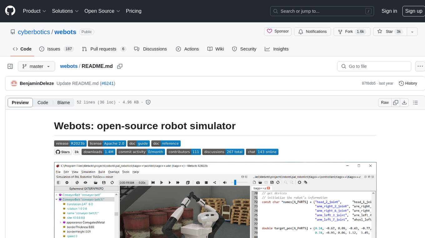Viewport: 425px width, 238px height.
Task: Click the commit activity badge
Action: click(x=141, y=152)
